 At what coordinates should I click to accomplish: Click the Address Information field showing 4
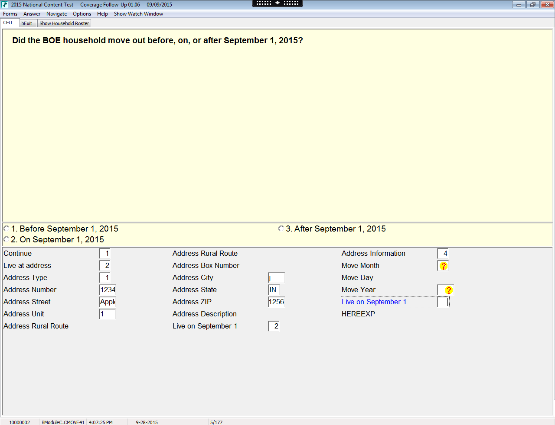tap(443, 254)
